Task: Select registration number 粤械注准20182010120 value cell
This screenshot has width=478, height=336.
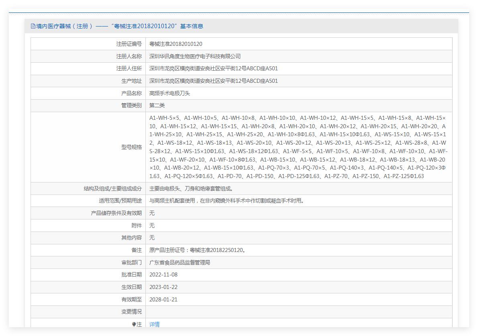Action: point(176,44)
